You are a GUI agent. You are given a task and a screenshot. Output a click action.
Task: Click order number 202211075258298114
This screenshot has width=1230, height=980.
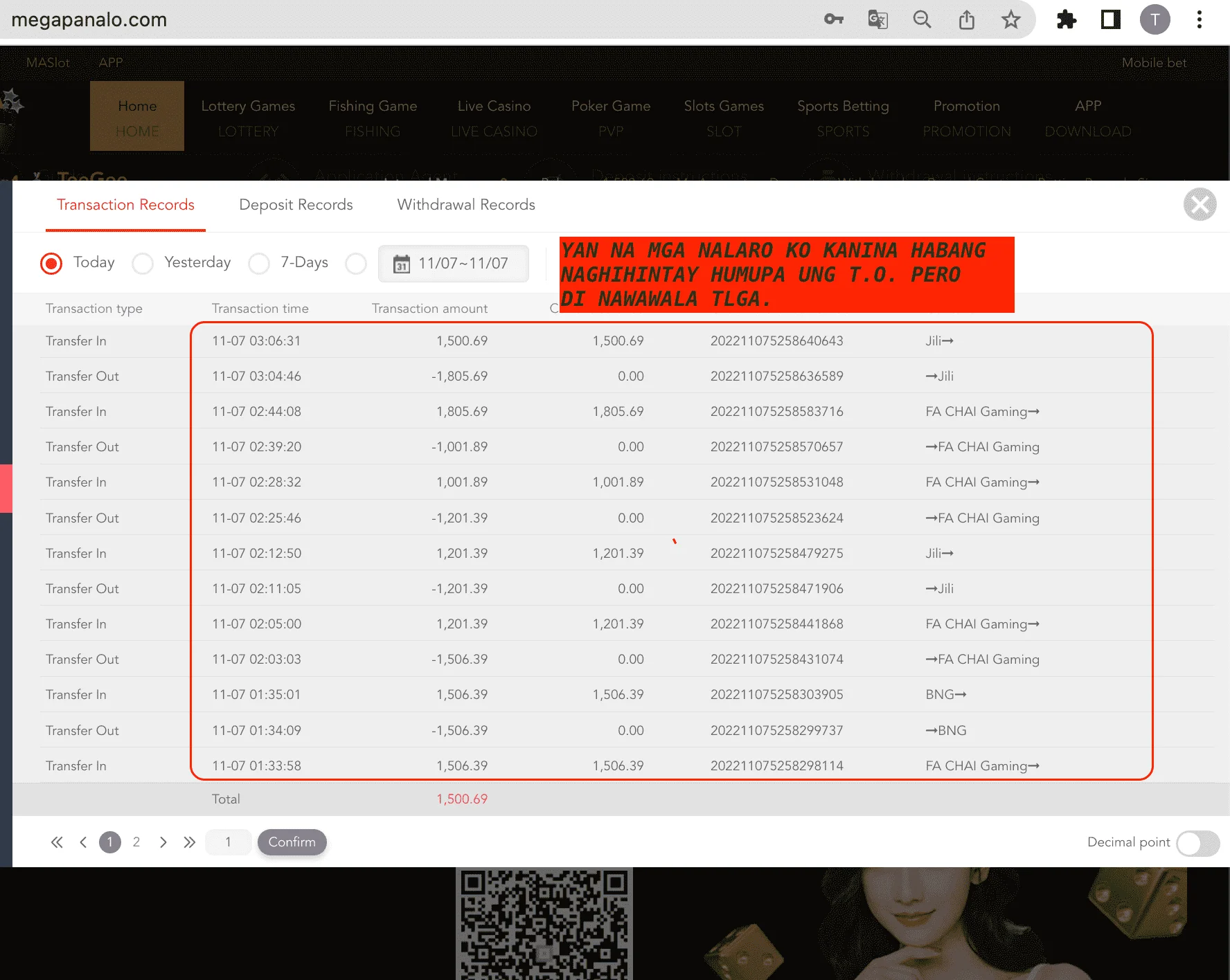777,766
